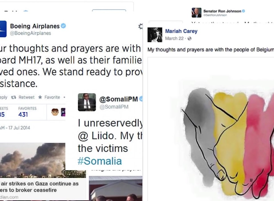Click the Favorite star on Boeing tweet
Viewport: 274px width, 201px height.
coord(49,97)
